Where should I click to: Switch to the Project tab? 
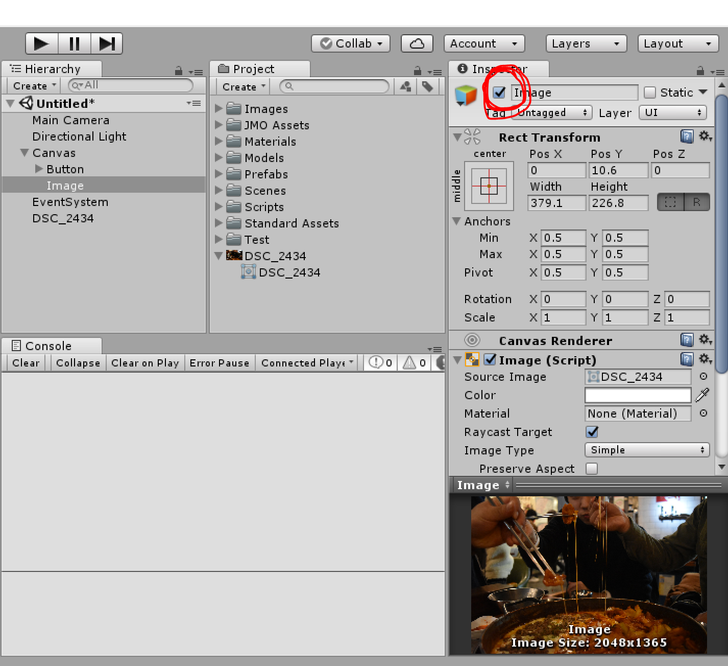pos(260,69)
